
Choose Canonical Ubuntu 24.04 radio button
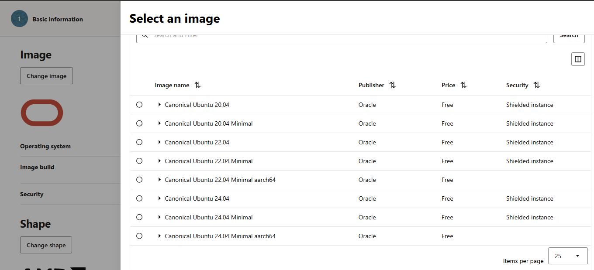tap(139, 198)
